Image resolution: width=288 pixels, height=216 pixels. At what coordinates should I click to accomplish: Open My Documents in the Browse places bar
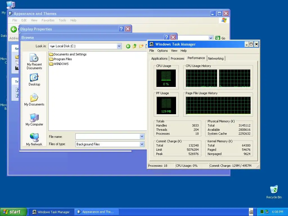[x=34, y=100]
